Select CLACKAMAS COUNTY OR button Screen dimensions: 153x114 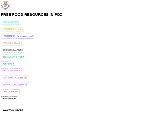tap(14, 78)
